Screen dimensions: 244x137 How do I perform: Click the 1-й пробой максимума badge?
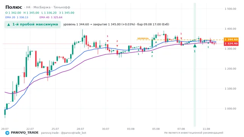pyautogui.click(x=32, y=24)
